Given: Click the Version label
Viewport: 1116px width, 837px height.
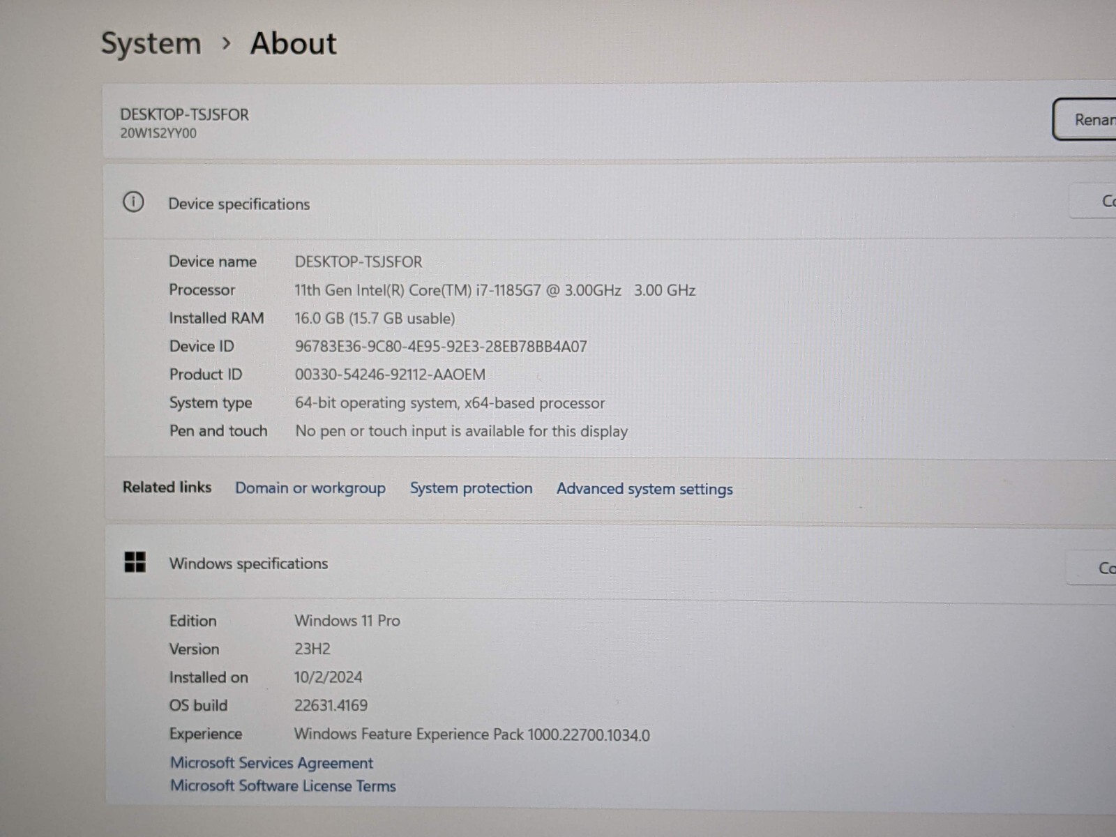Looking at the screenshot, I should tap(194, 649).
